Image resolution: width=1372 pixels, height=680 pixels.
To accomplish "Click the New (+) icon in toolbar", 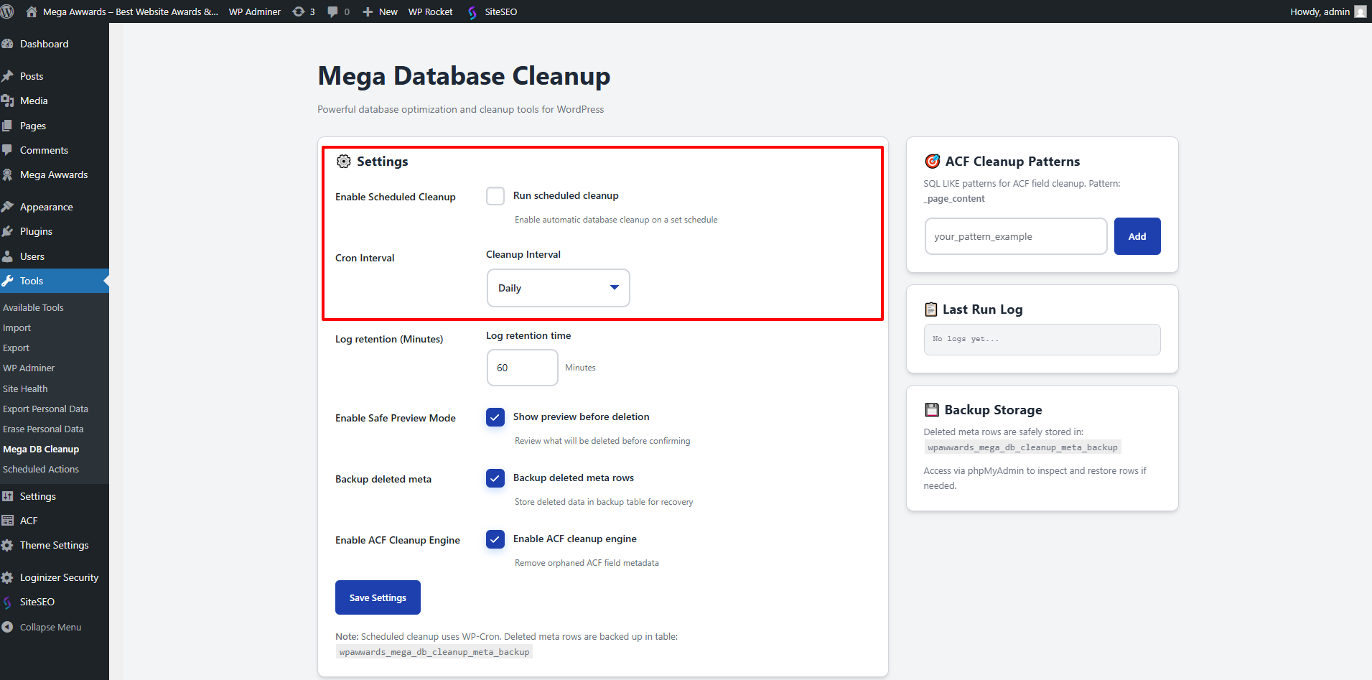I will coord(368,11).
